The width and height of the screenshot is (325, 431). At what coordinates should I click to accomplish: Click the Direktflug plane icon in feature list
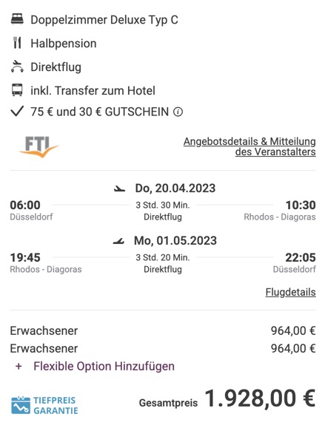point(17,67)
